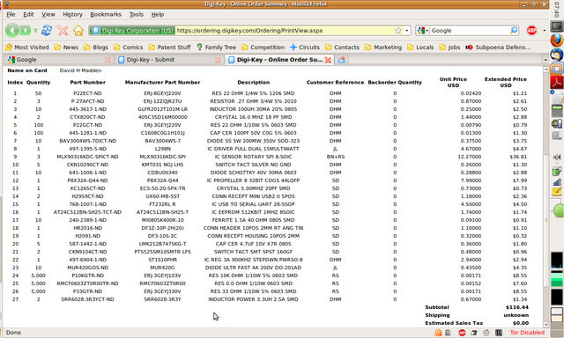Click the Google search input field
This screenshot has height=338, width=564.
pyautogui.click(x=470, y=31)
